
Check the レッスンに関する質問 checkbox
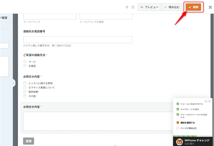25,83
